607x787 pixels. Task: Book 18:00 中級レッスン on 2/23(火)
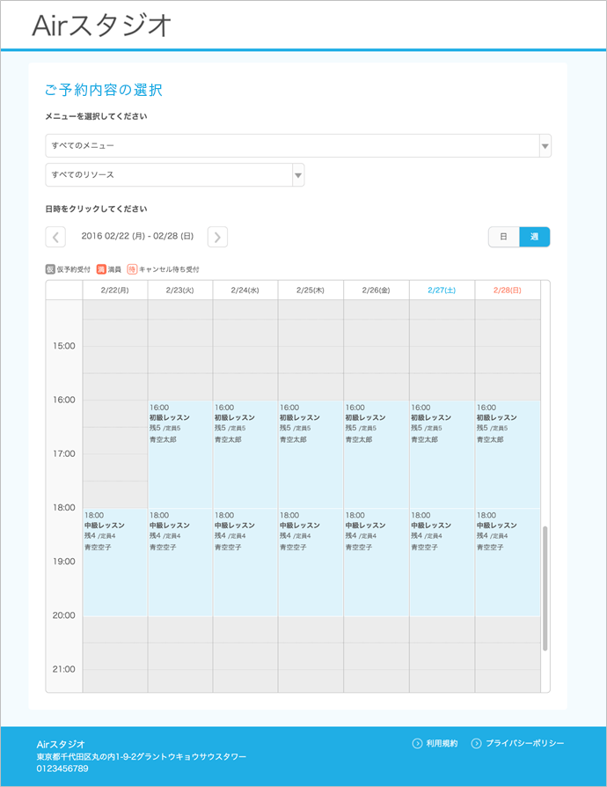(x=180, y=563)
